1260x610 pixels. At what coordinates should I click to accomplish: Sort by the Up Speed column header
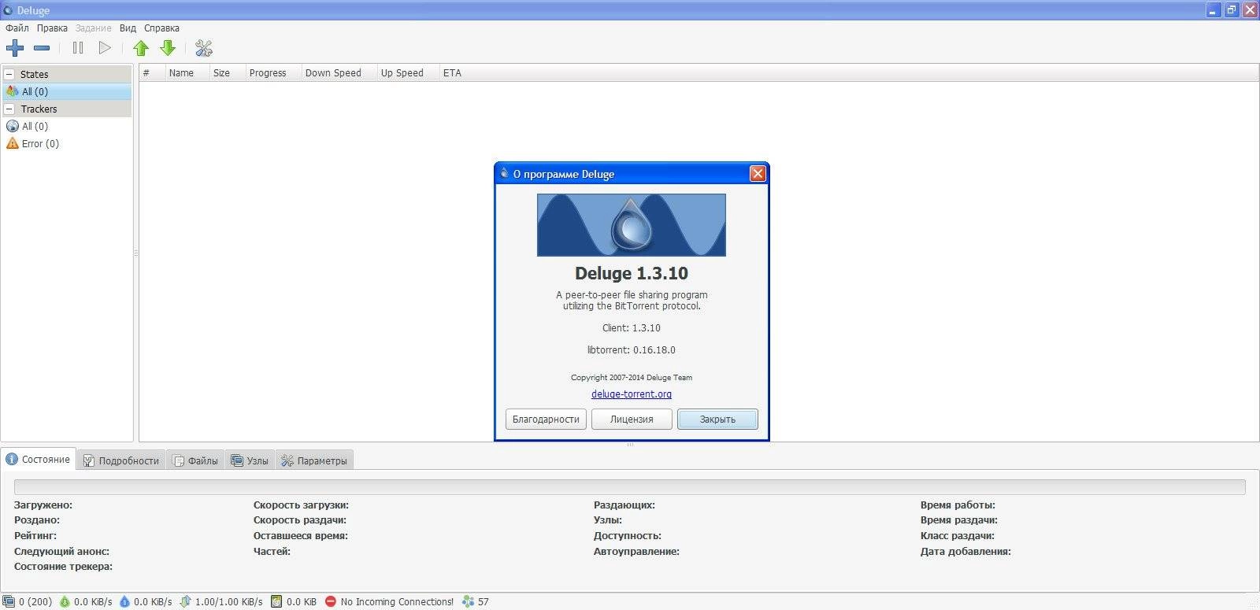click(408, 72)
